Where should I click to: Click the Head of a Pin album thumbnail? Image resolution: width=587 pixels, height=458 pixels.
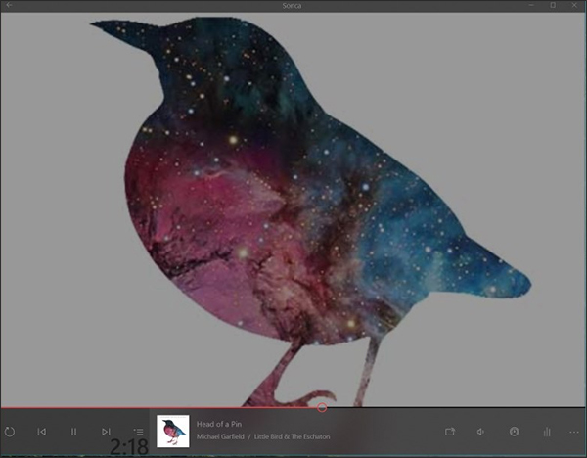[x=173, y=432]
